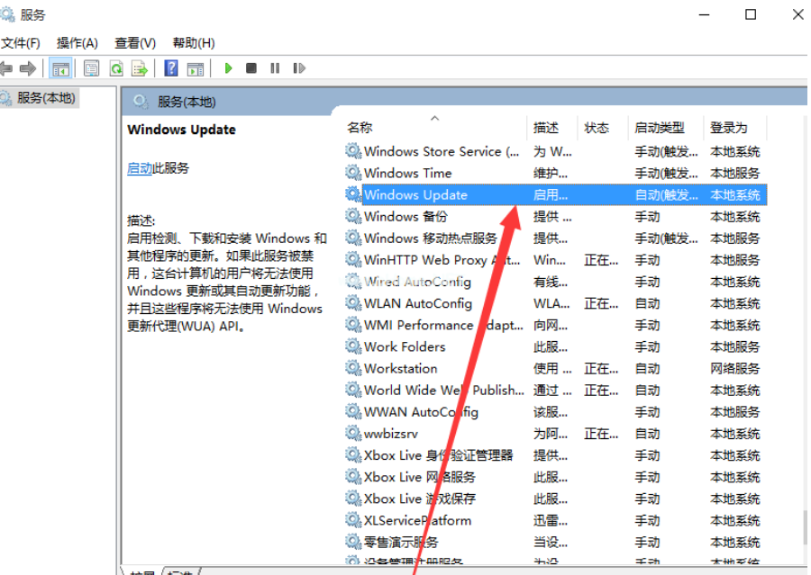
Task: Switch to the 标准 tab at bottom
Action: point(178,571)
